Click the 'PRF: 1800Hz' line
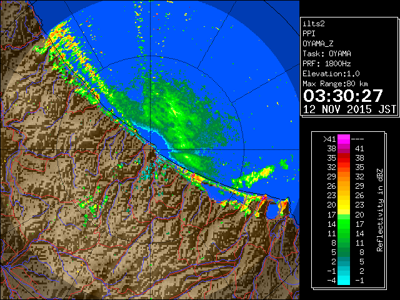 [x=327, y=64]
